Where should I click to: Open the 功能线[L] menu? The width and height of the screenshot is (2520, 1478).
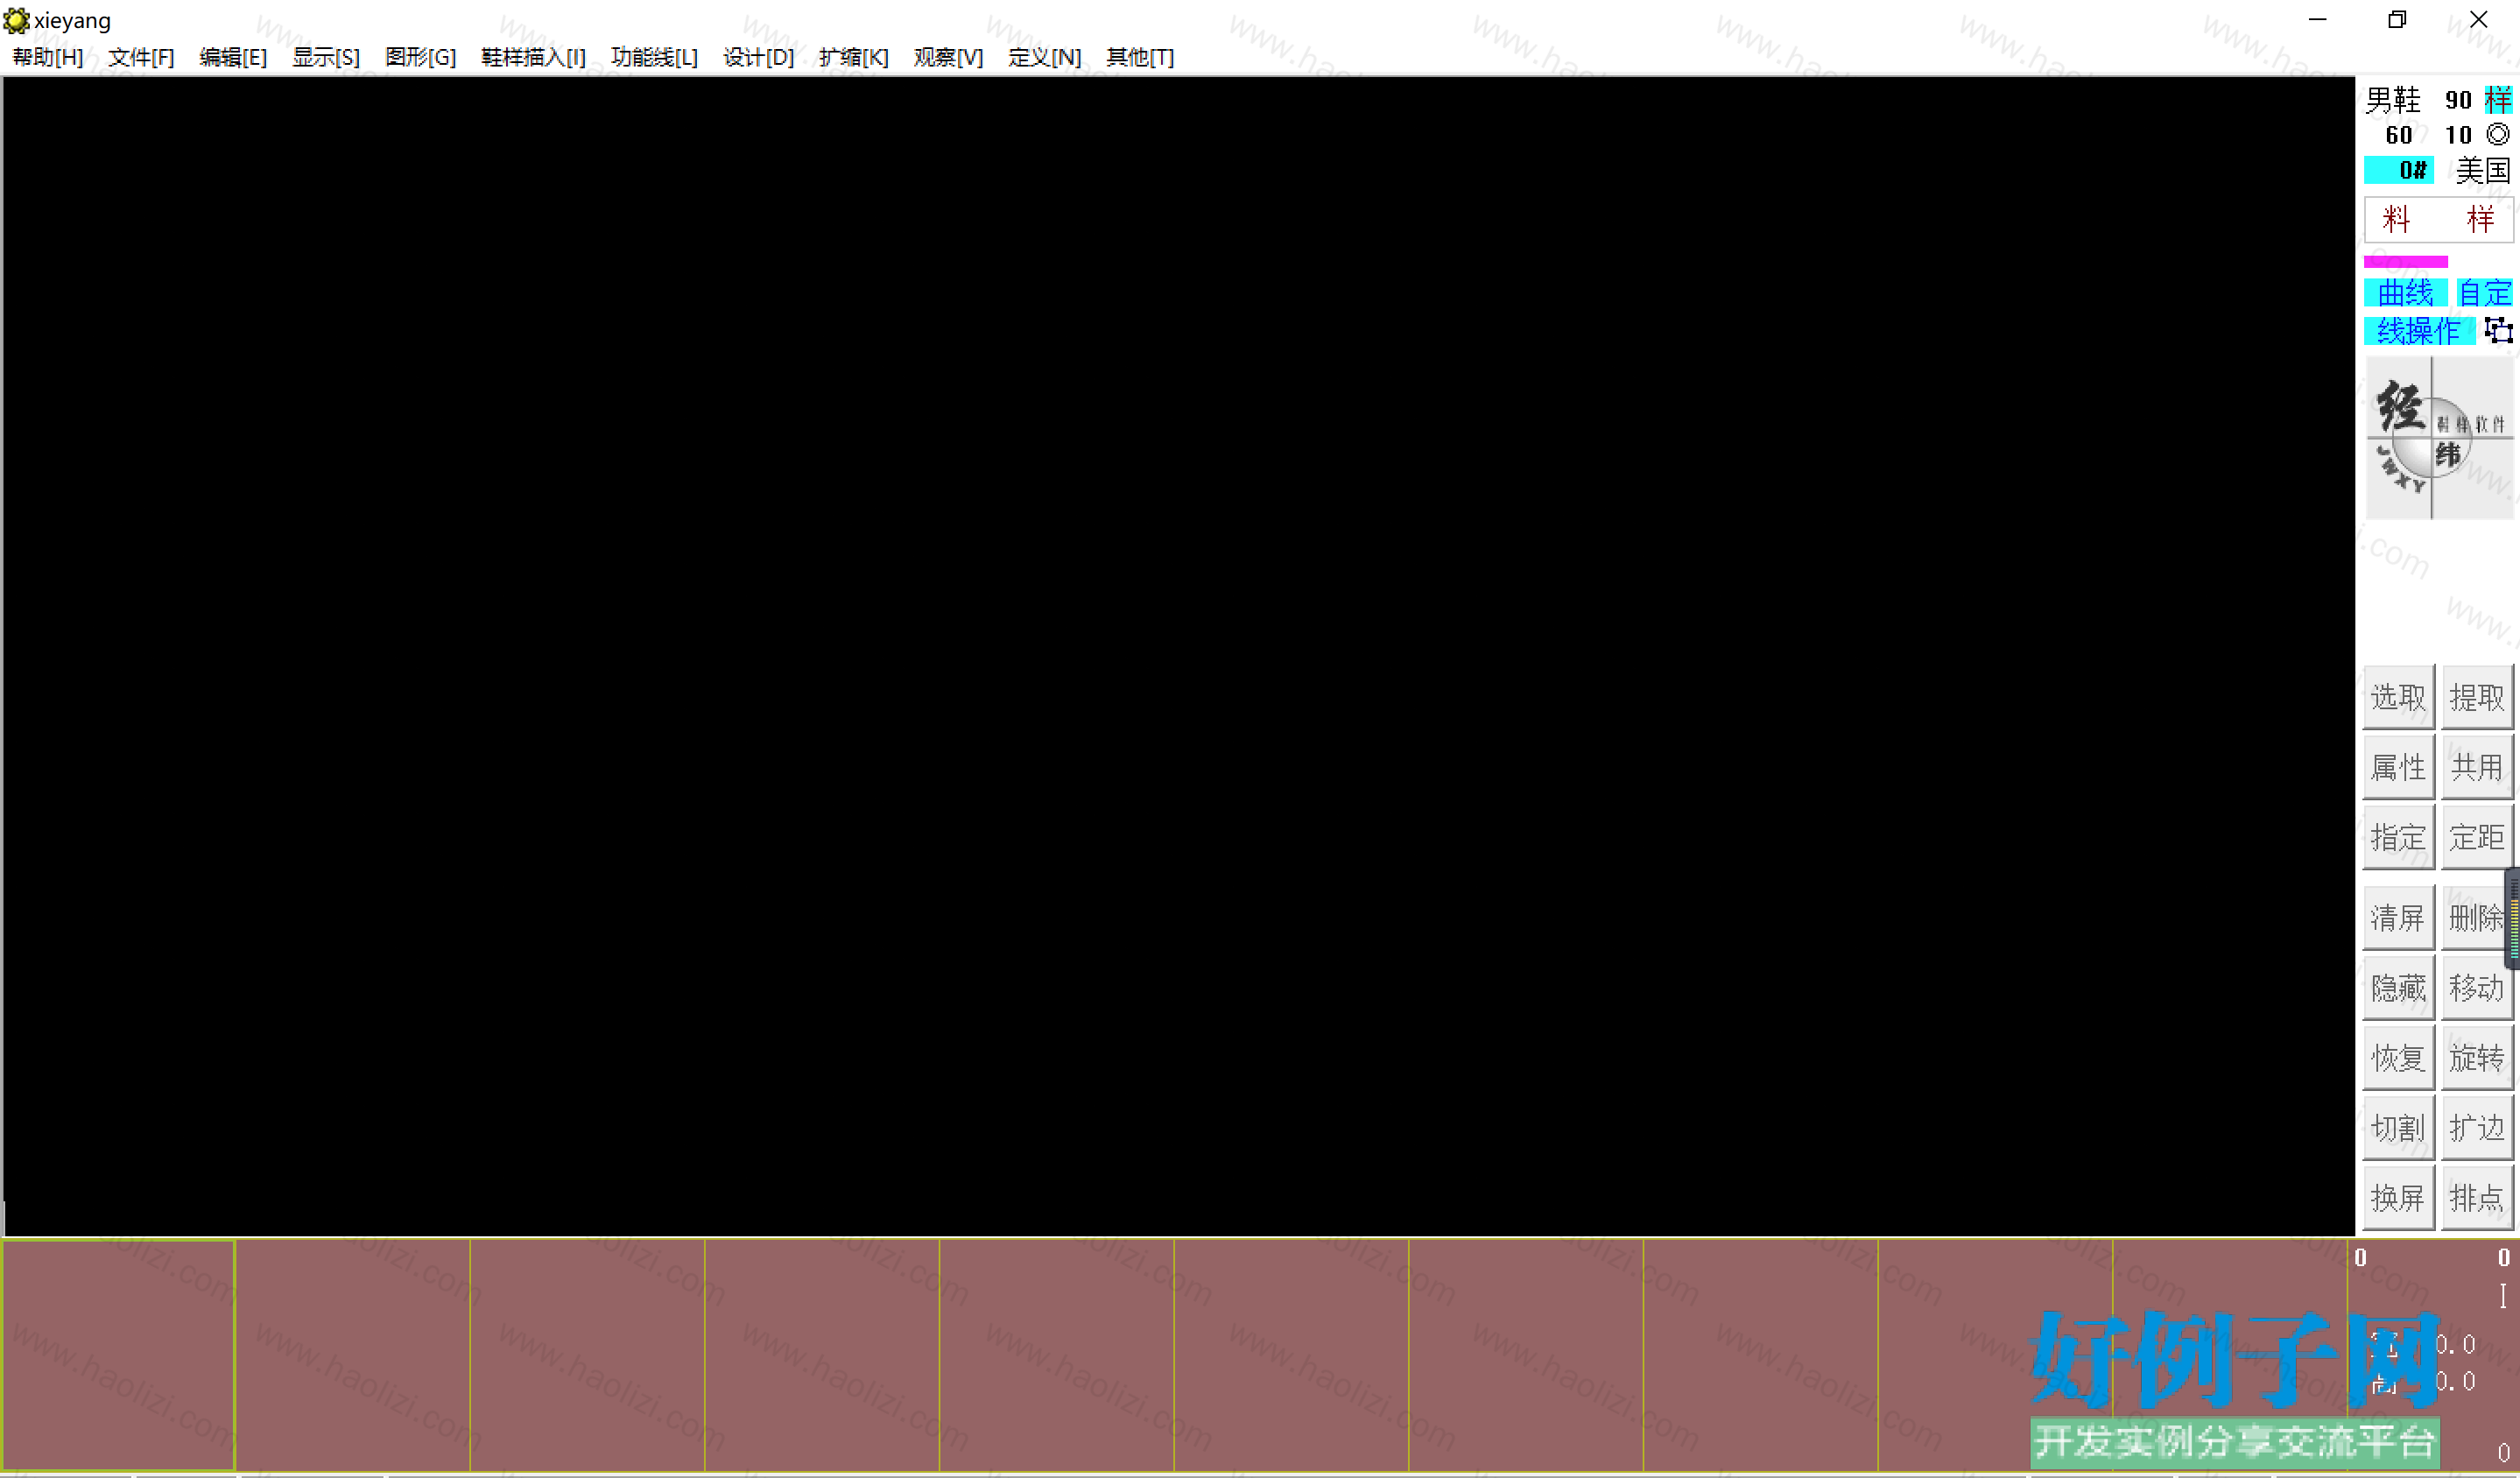coord(654,57)
